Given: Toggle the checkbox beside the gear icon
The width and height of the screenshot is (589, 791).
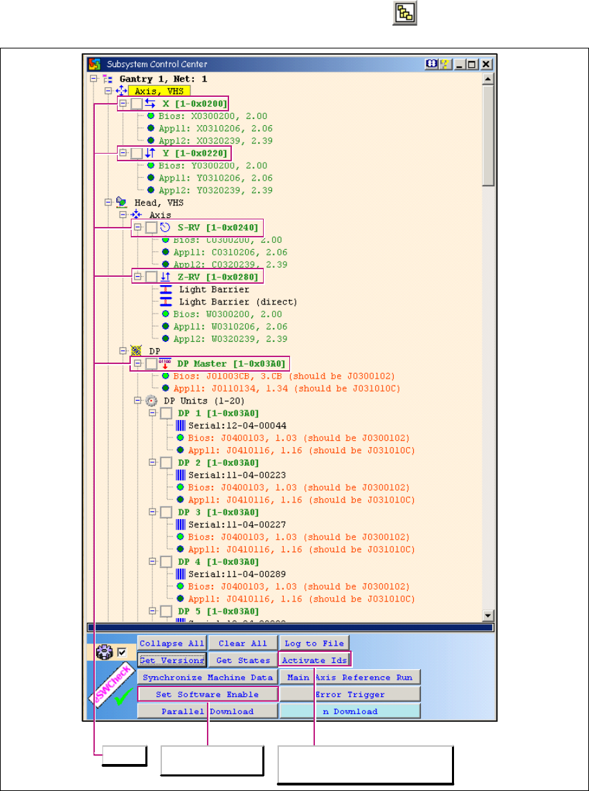Looking at the screenshot, I should point(122,652).
